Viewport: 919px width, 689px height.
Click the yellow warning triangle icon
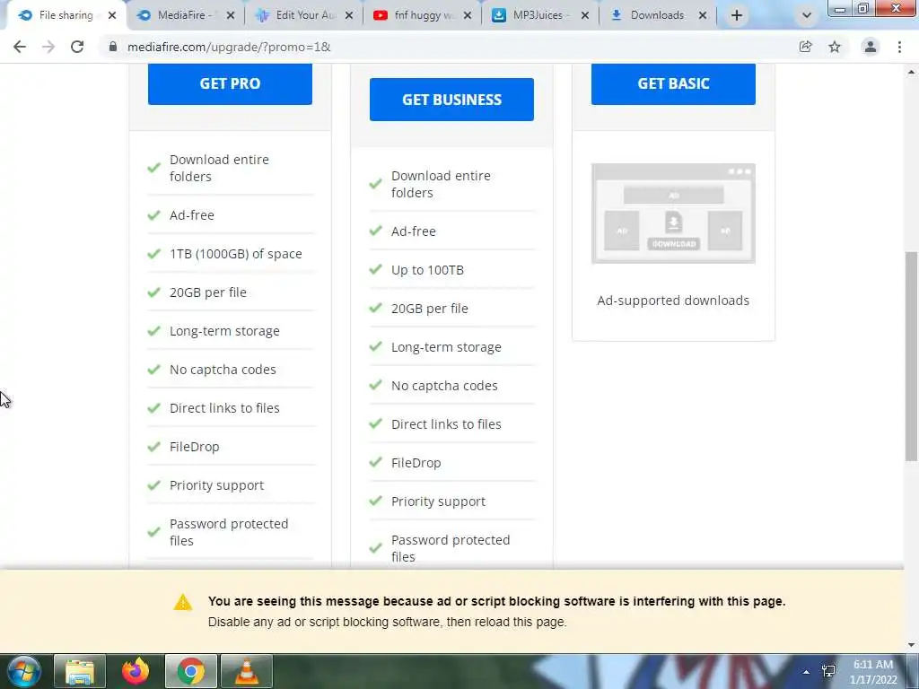point(183,602)
